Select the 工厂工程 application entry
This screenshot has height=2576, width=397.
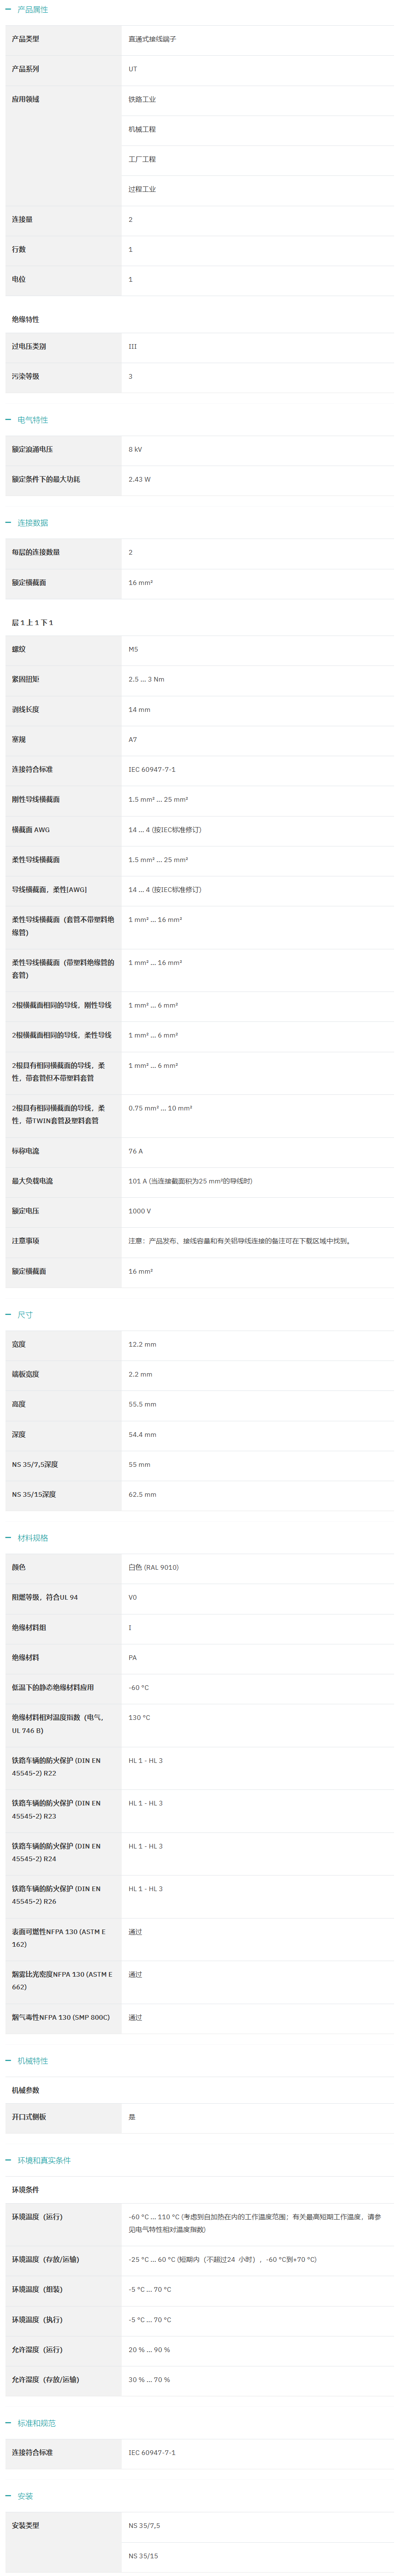[x=141, y=159]
